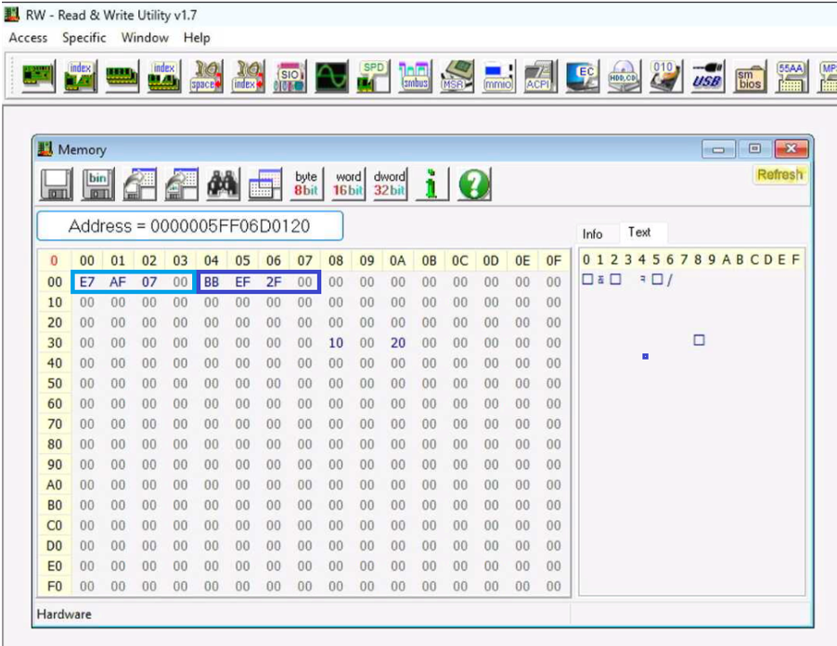The width and height of the screenshot is (837, 646).
Task: Open the SPD icon
Action: 374,76
